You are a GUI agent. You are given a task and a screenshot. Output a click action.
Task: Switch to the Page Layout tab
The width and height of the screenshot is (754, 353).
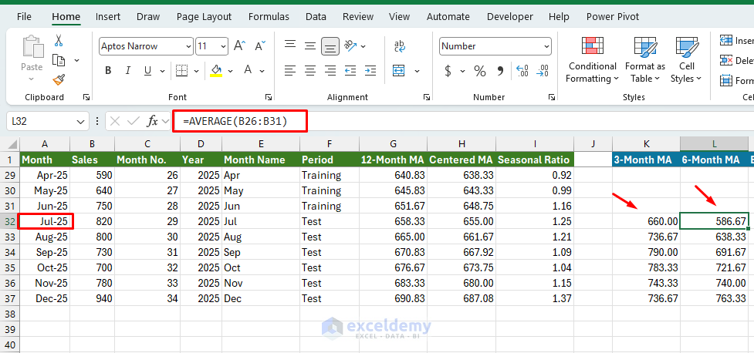(204, 17)
